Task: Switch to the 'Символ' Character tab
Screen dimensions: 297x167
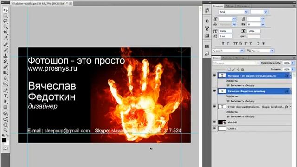Action: [x=218, y=6]
